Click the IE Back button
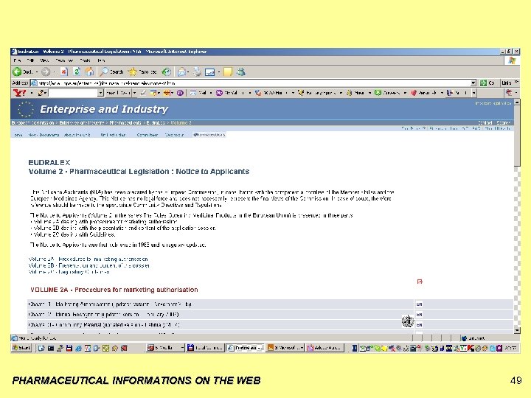The width and height of the screenshot is (531, 398). click(22, 71)
